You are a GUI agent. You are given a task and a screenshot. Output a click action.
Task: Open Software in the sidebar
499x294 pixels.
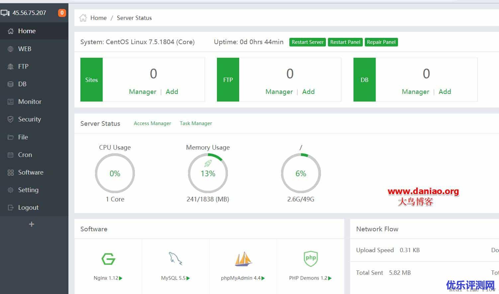34,172
